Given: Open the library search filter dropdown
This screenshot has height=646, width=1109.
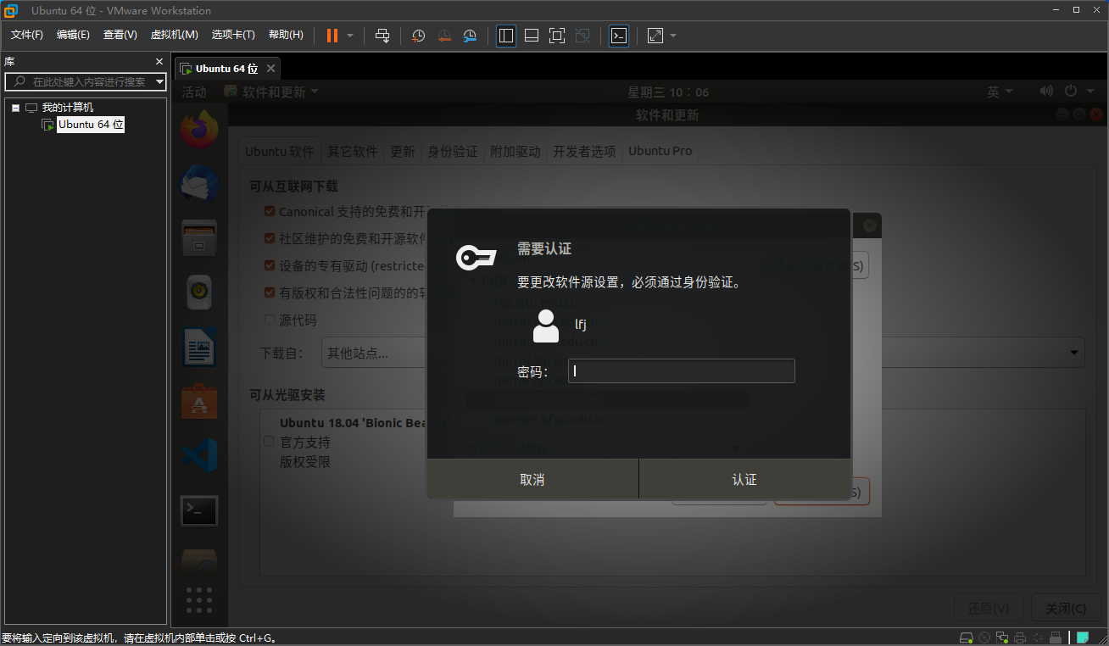Looking at the screenshot, I should click(x=160, y=81).
